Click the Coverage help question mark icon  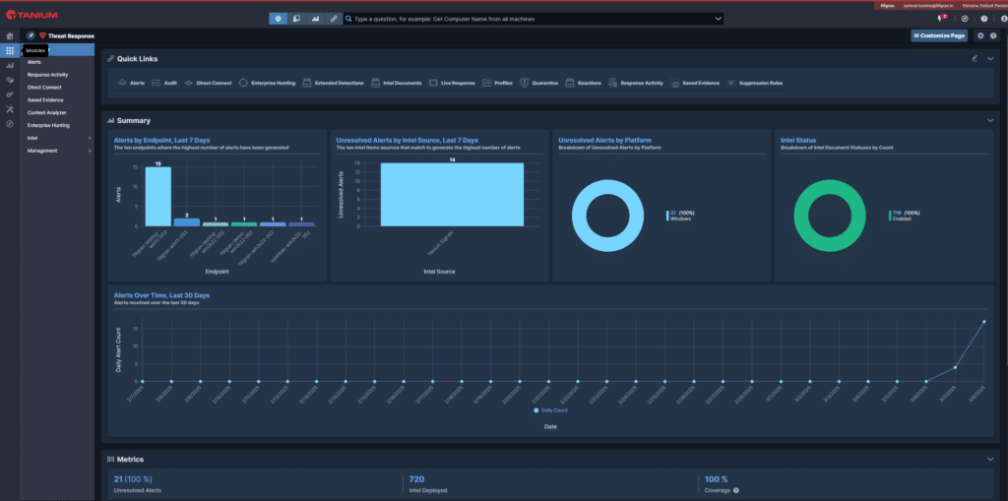[x=735, y=490]
